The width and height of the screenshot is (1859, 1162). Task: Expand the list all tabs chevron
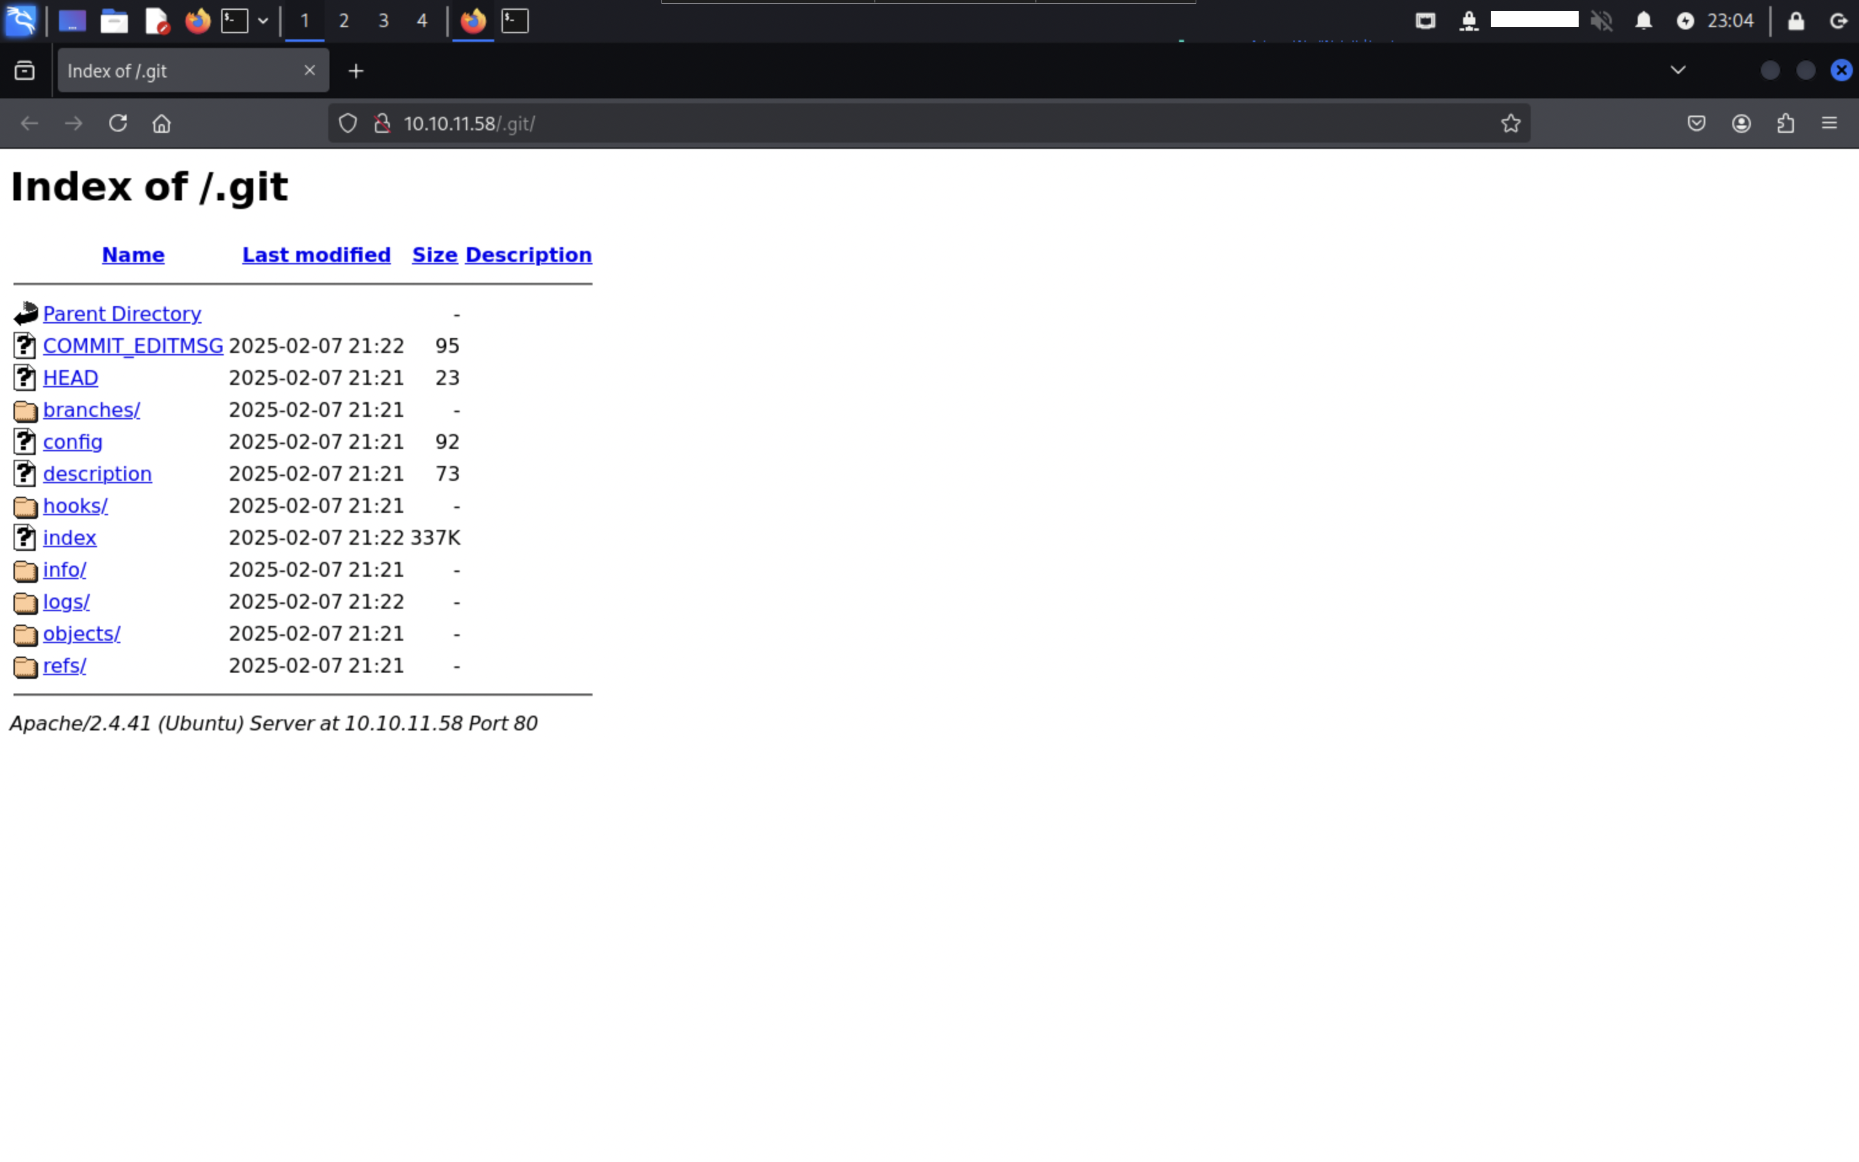click(1678, 70)
